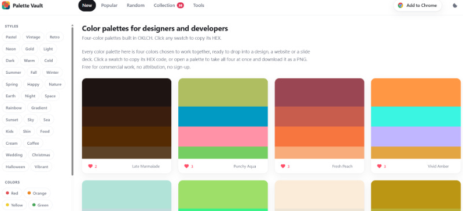Click the Palette Vault logo icon

tap(6, 5)
